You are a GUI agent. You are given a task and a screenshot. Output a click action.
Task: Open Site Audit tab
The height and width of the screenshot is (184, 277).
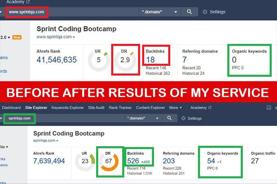click(96, 108)
